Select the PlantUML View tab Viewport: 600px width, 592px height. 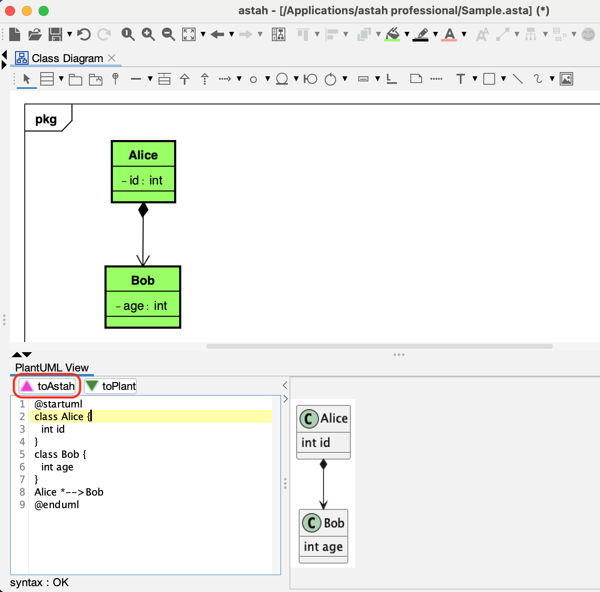coord(52,368)
